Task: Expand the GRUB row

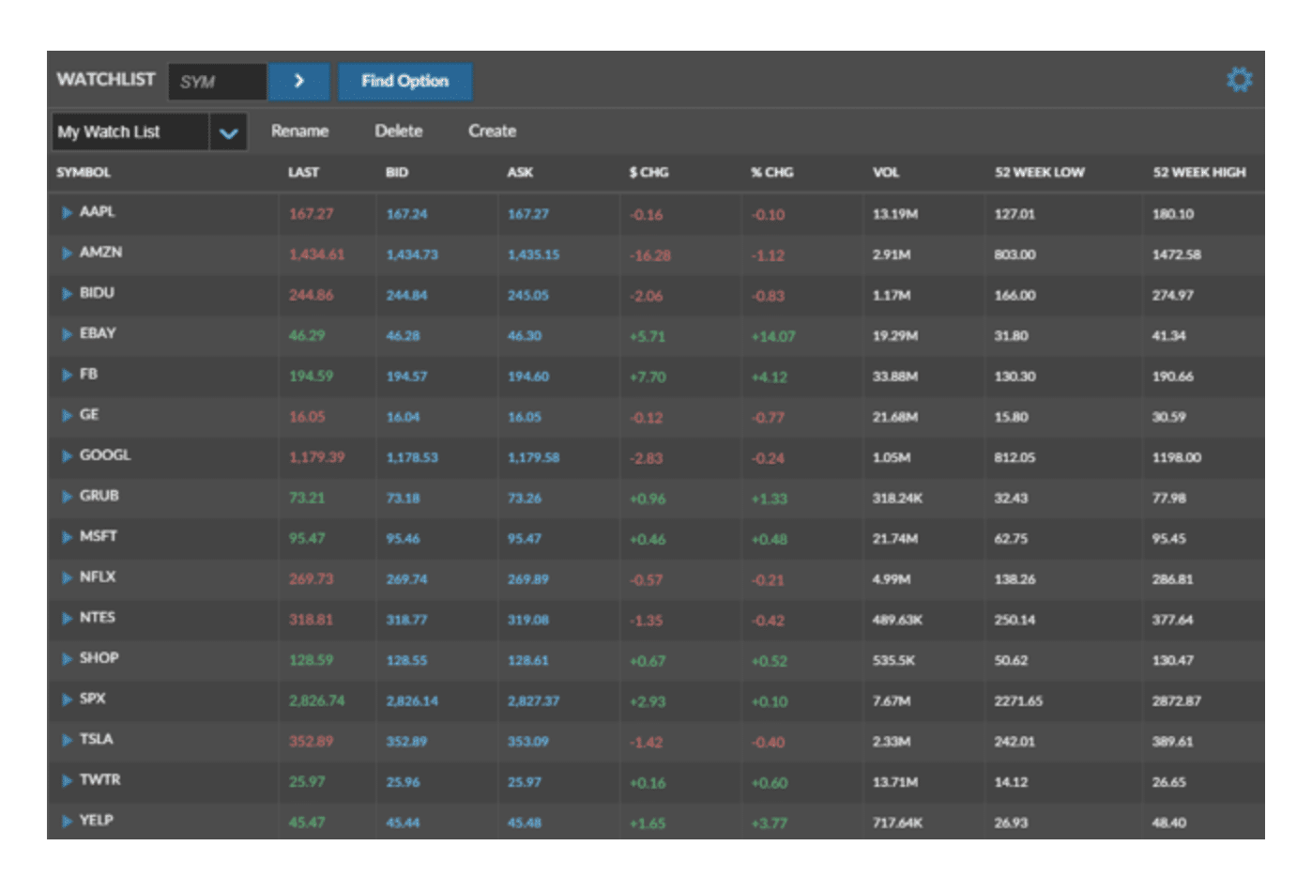Action: [x=67, y=497]
